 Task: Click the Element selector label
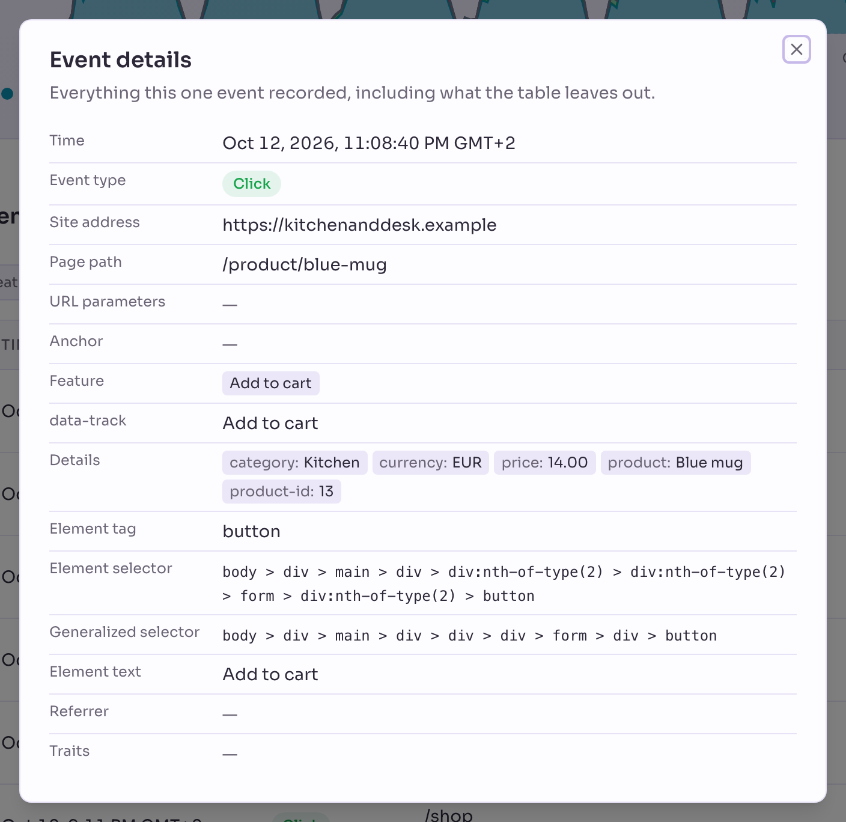111,568
